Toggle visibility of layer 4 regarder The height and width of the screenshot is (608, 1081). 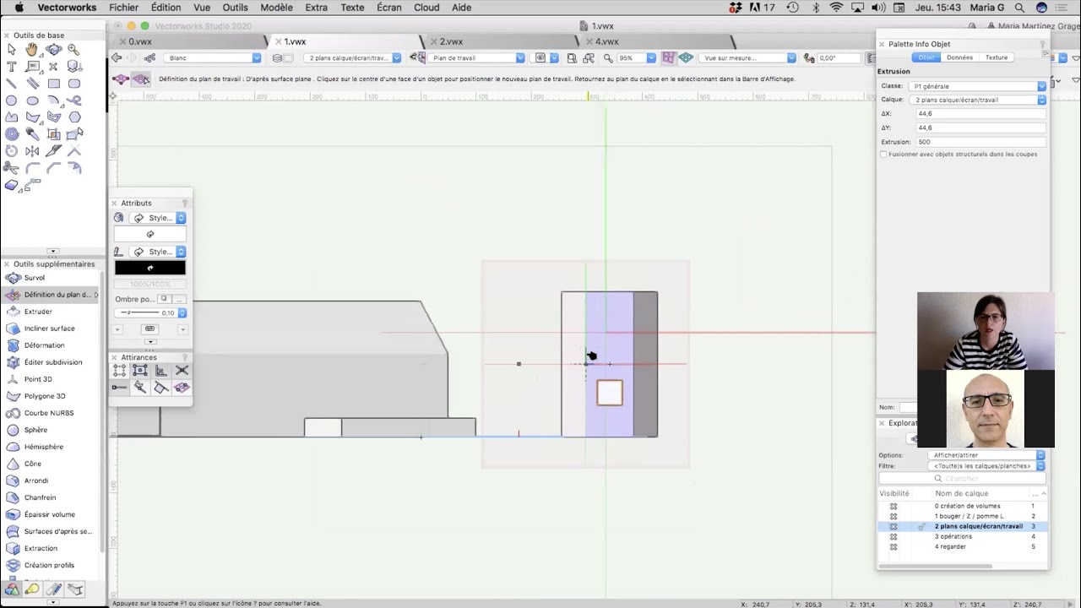coord(894,546)
